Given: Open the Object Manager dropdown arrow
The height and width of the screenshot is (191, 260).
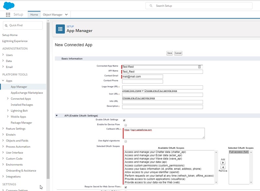Looking at the screenshot, I should tap(66, 15).
